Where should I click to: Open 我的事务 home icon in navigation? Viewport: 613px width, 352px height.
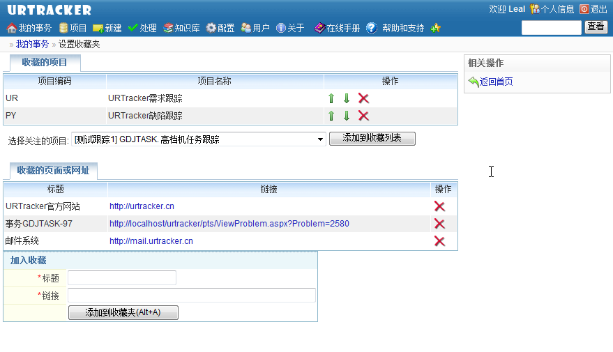pos(12,28)
